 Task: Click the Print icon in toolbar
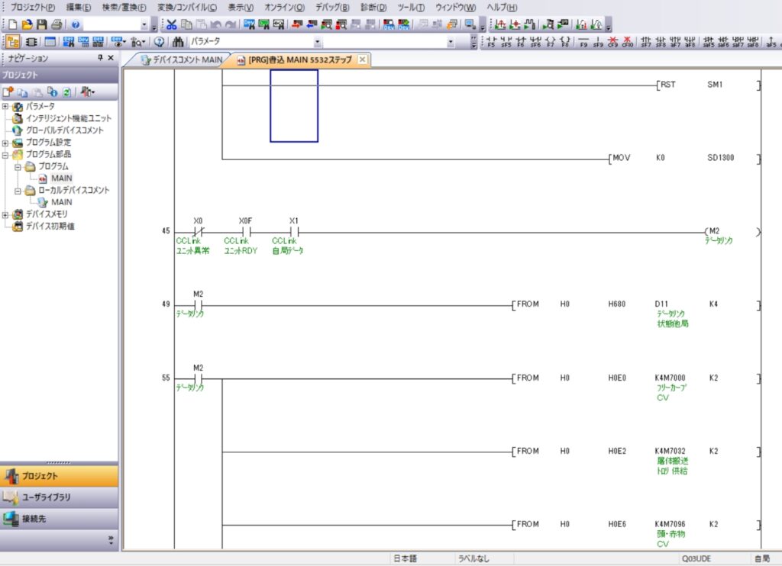pyautogui.click(x=56, y=24)
